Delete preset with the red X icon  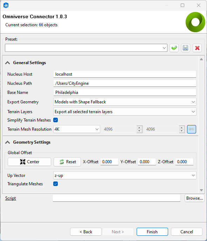pyautogui.click(x=197, y=48)
